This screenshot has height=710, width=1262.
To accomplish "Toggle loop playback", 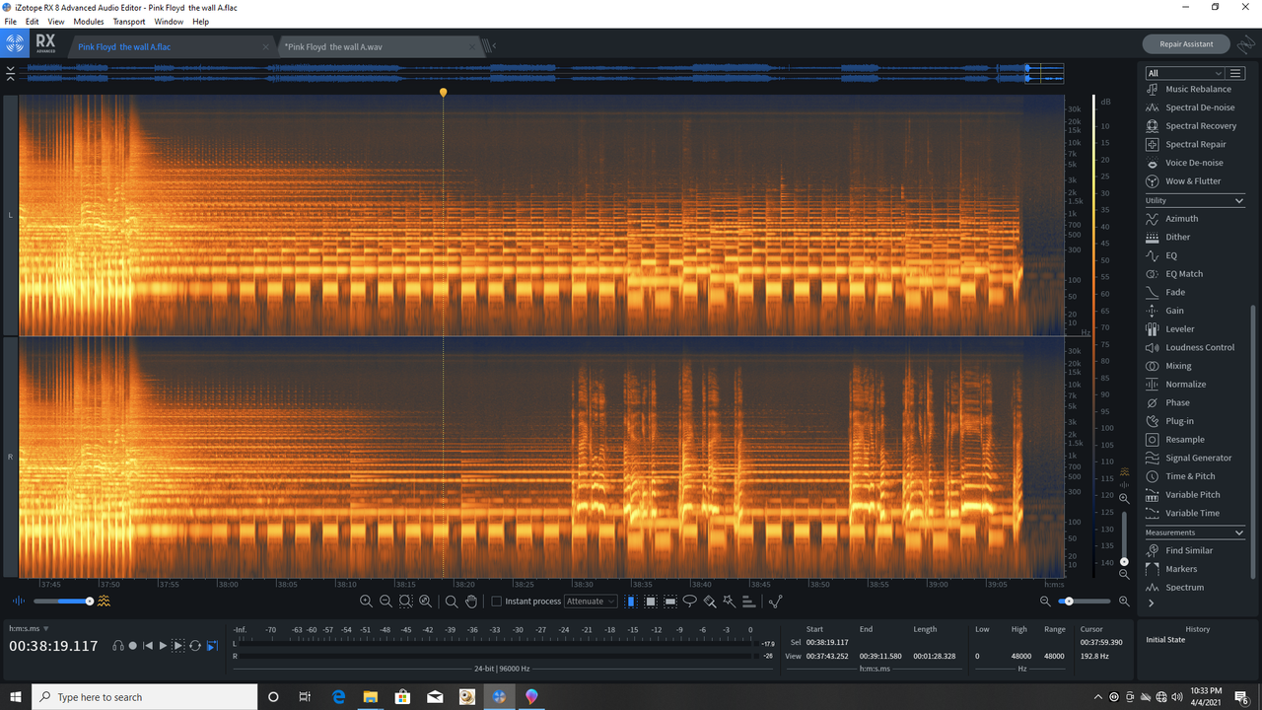I will point(195,646).
